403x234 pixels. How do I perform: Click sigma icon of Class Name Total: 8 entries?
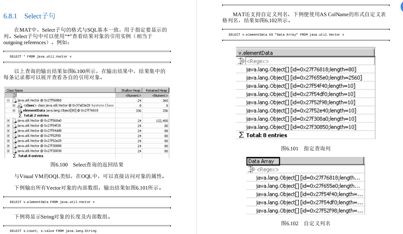pyautogui.click(x=14, y=156)
